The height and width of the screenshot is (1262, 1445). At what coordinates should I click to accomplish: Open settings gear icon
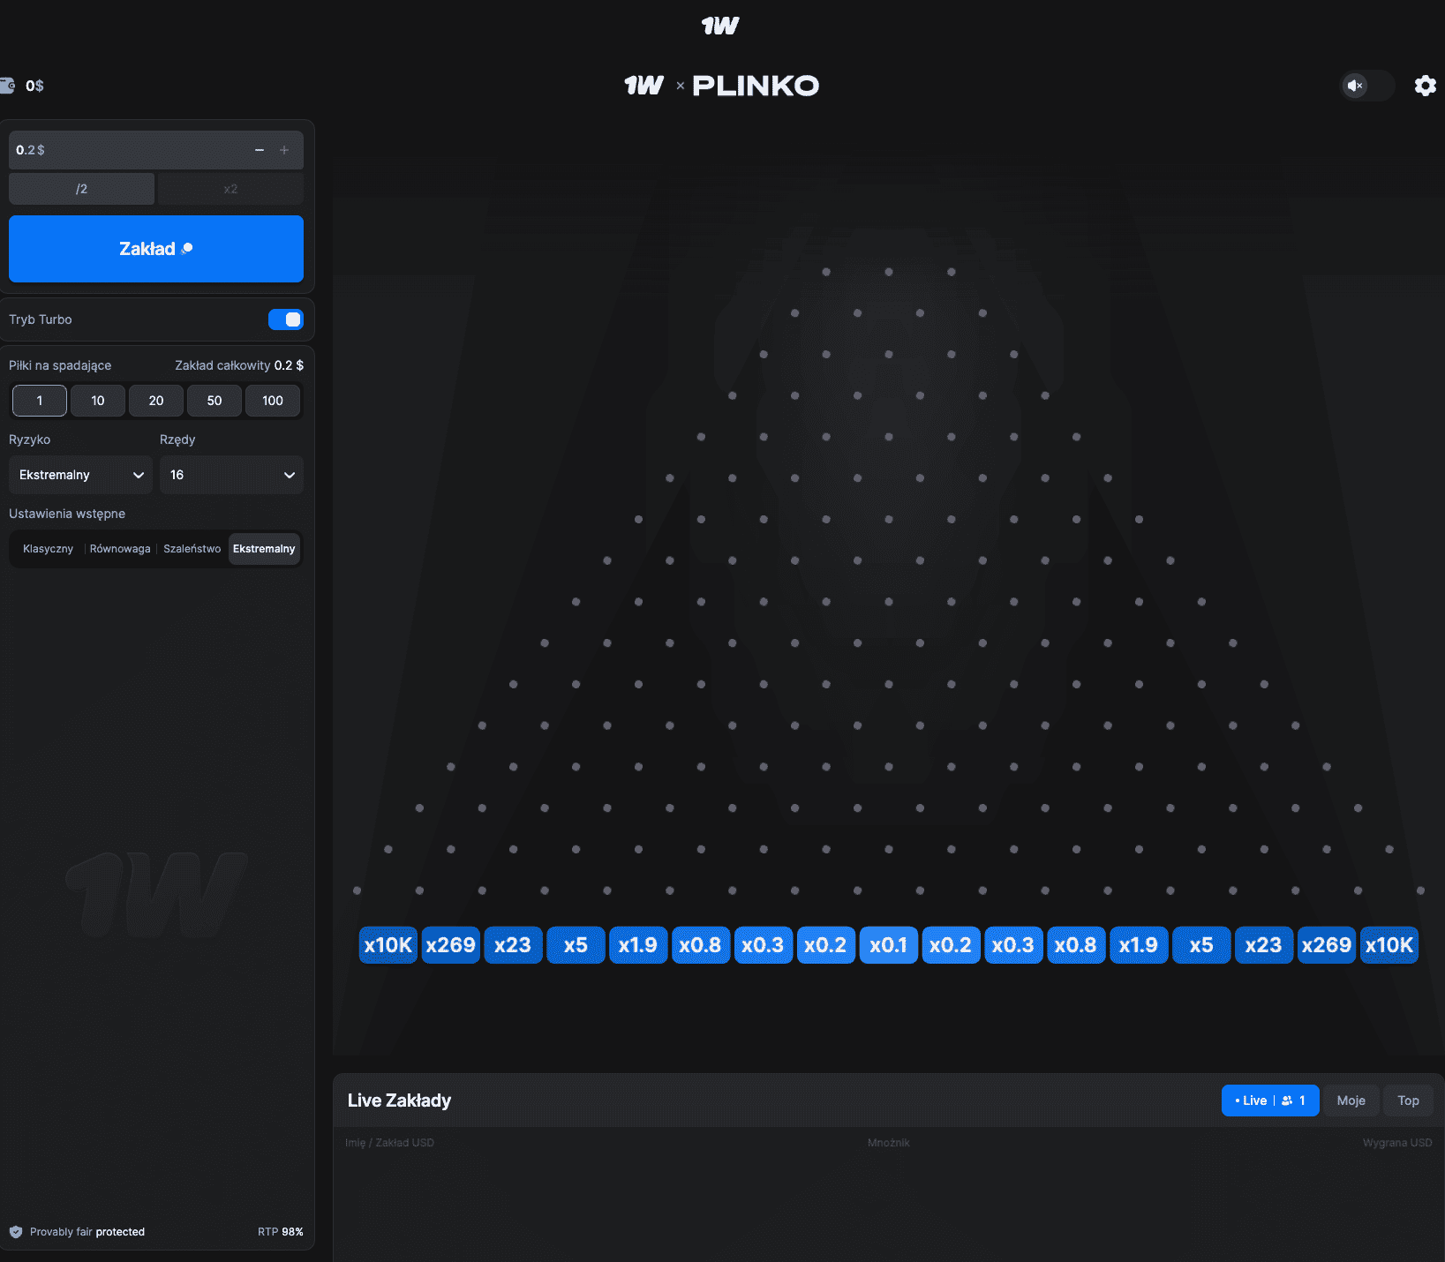click(1425, 86)
